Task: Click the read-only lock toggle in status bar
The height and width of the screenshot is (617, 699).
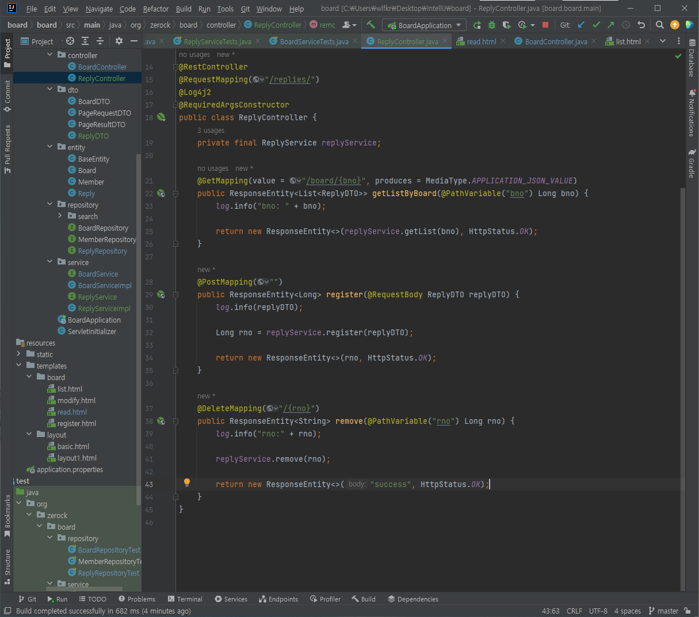Action: [687, 611]
